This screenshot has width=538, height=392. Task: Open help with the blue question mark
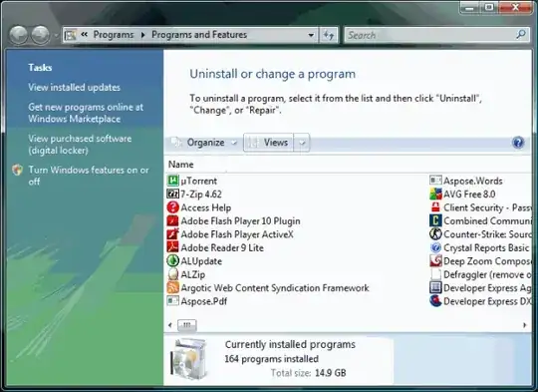tap(518, 143)
